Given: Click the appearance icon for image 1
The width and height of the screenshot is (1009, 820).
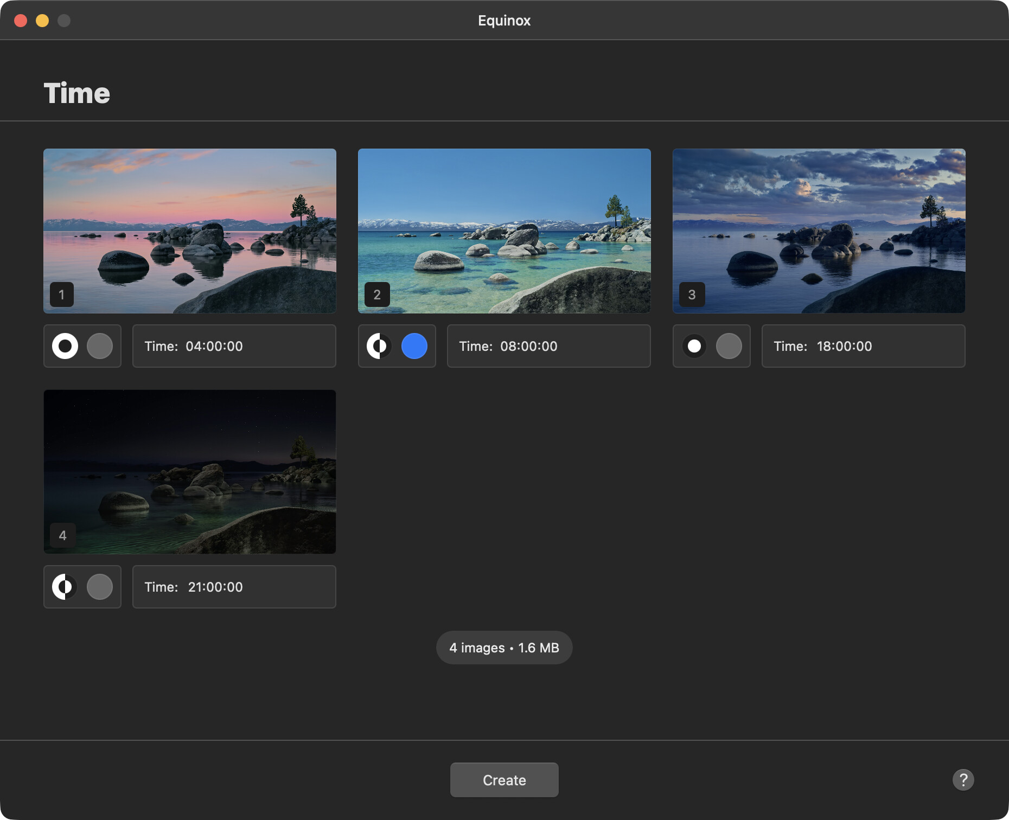Looking at the screenshot, I should [x=65, y=346].
